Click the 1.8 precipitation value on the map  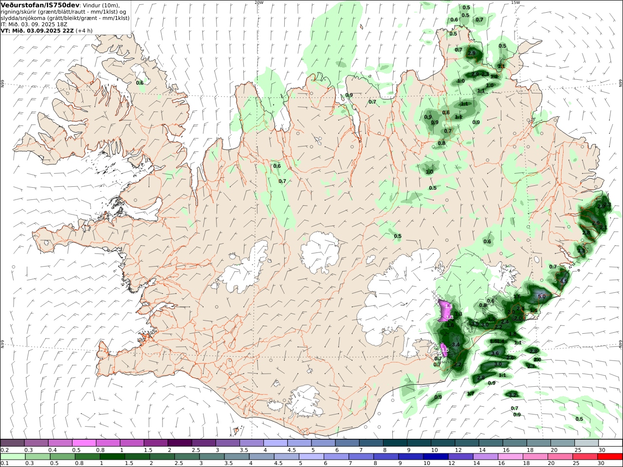512,334
